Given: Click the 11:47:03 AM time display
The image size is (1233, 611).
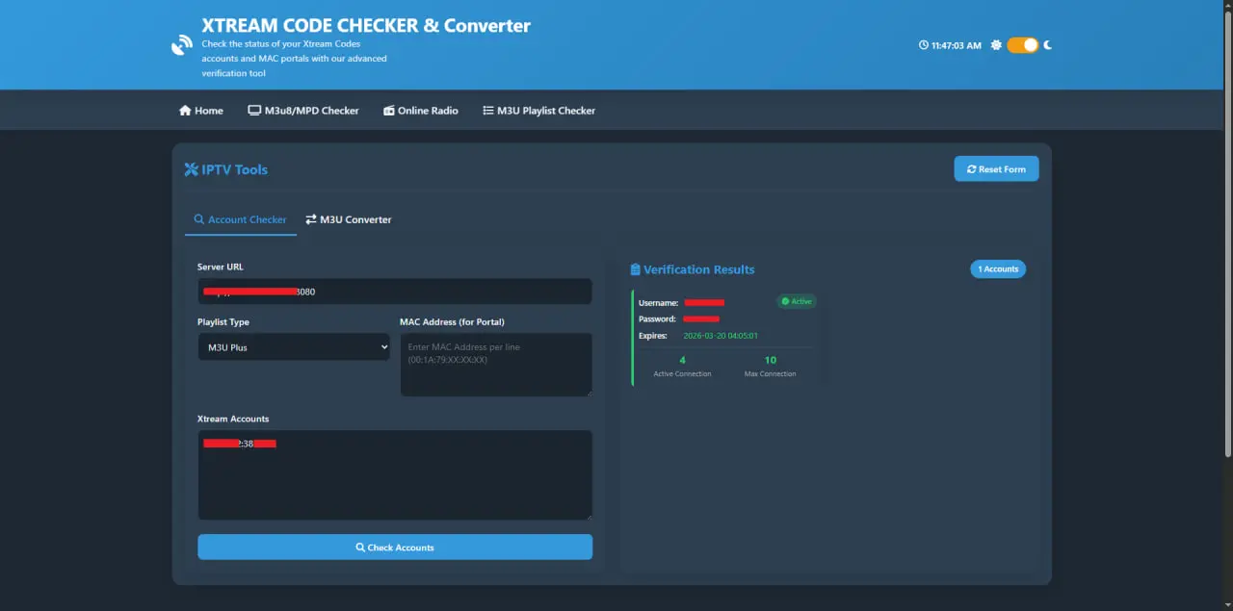Looking at the screenshot, I should (x=957, y=45).
